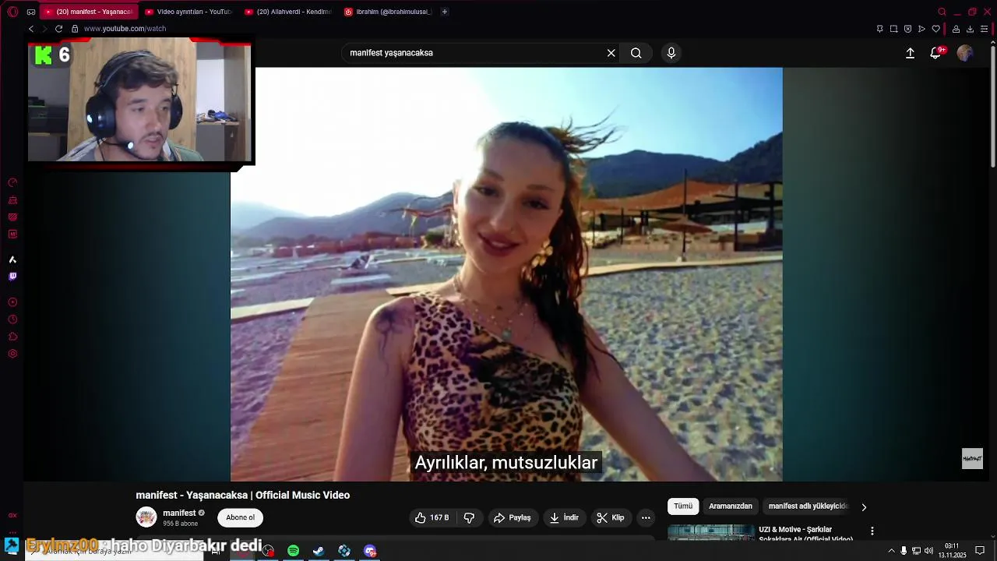
Task: Open the GX Corner gamepad icon
Action: click(30, 12)
